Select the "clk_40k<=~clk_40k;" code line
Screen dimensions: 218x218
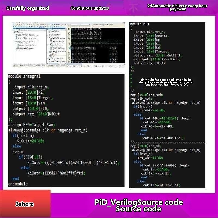pyautogui.click(x=158, y=126)
